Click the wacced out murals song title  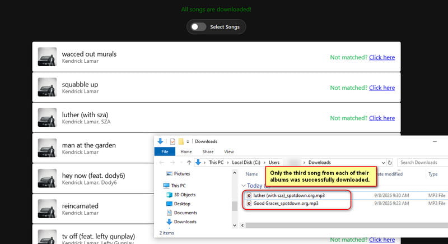click(89, 54)
